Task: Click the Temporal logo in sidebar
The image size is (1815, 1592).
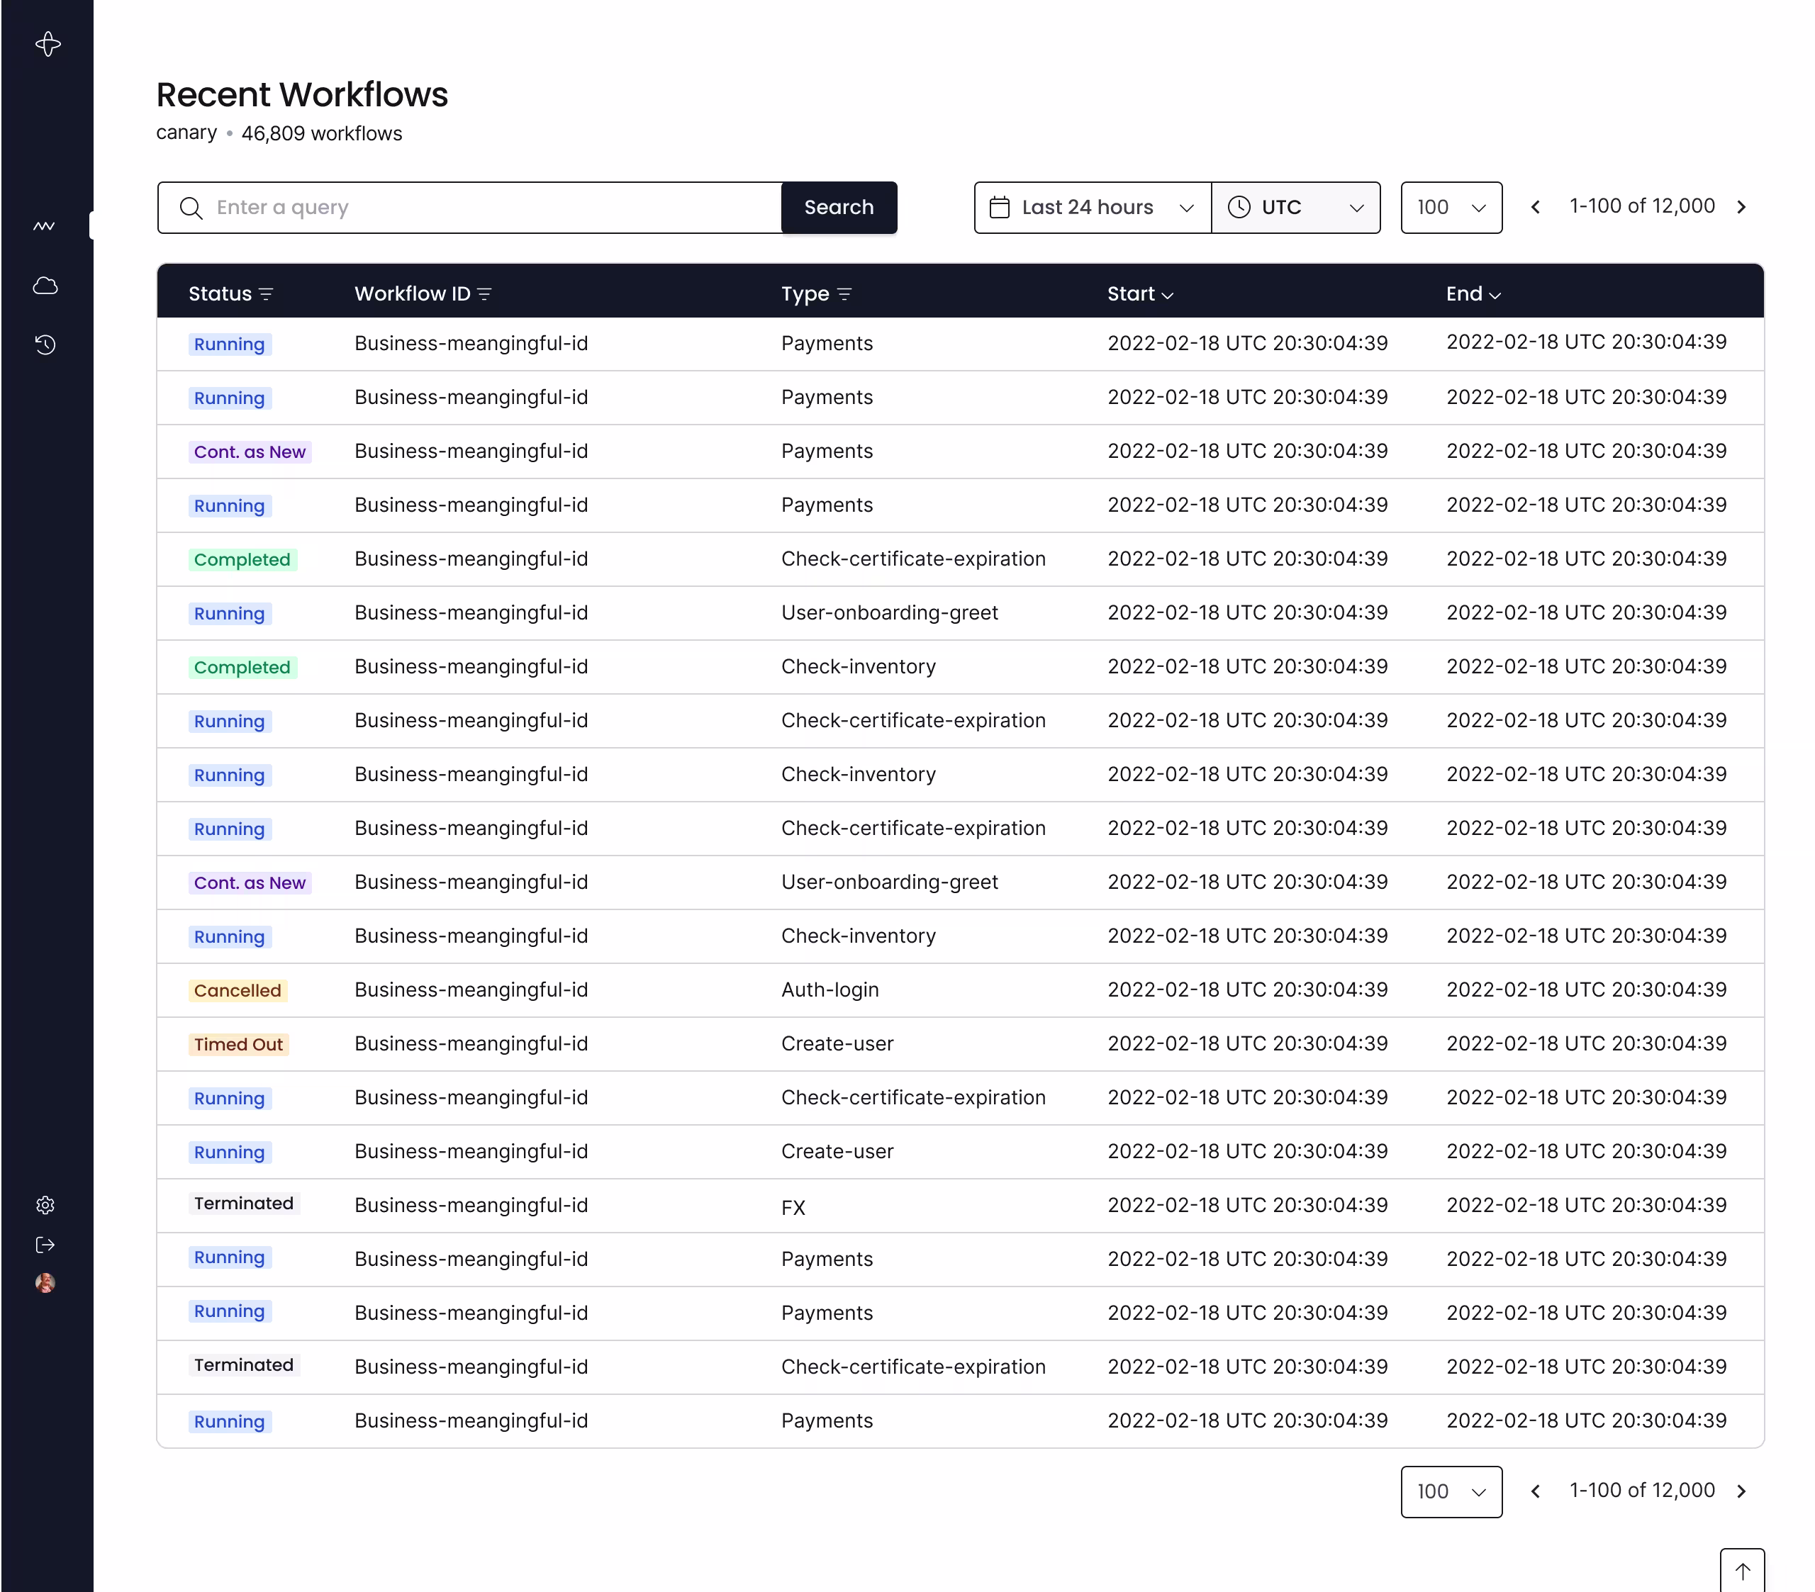Action: click(48, 43)
